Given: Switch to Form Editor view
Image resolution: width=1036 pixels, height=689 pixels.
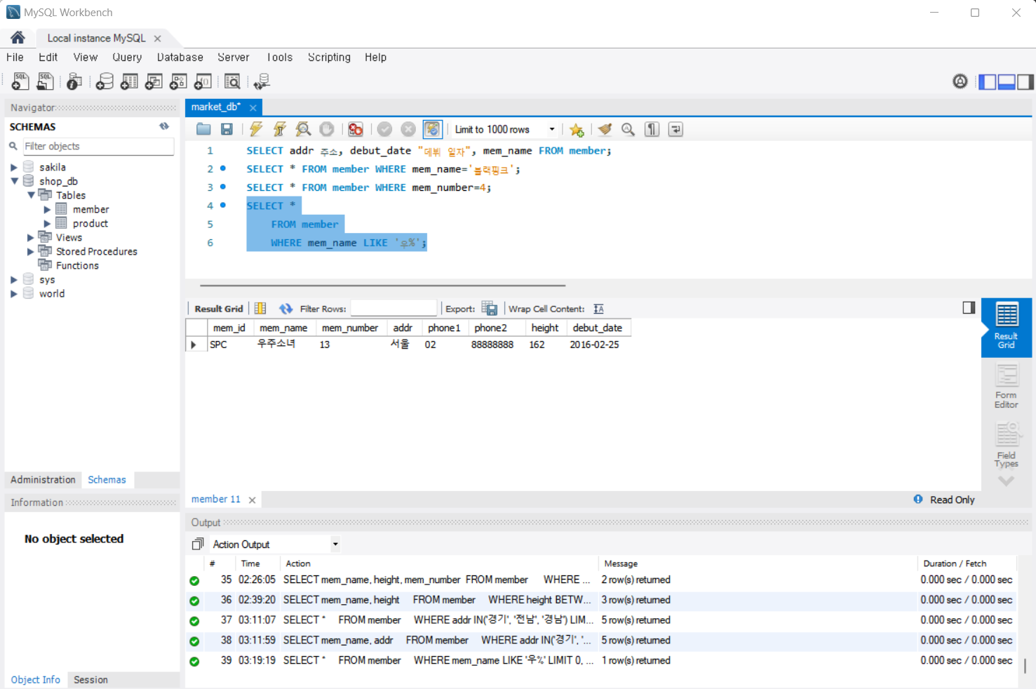Looking at the screenshot, I should pyautogui.click(x=1007, y=387).
